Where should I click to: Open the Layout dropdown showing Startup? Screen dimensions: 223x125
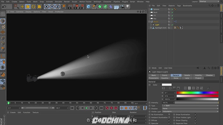tap(209, 1)
